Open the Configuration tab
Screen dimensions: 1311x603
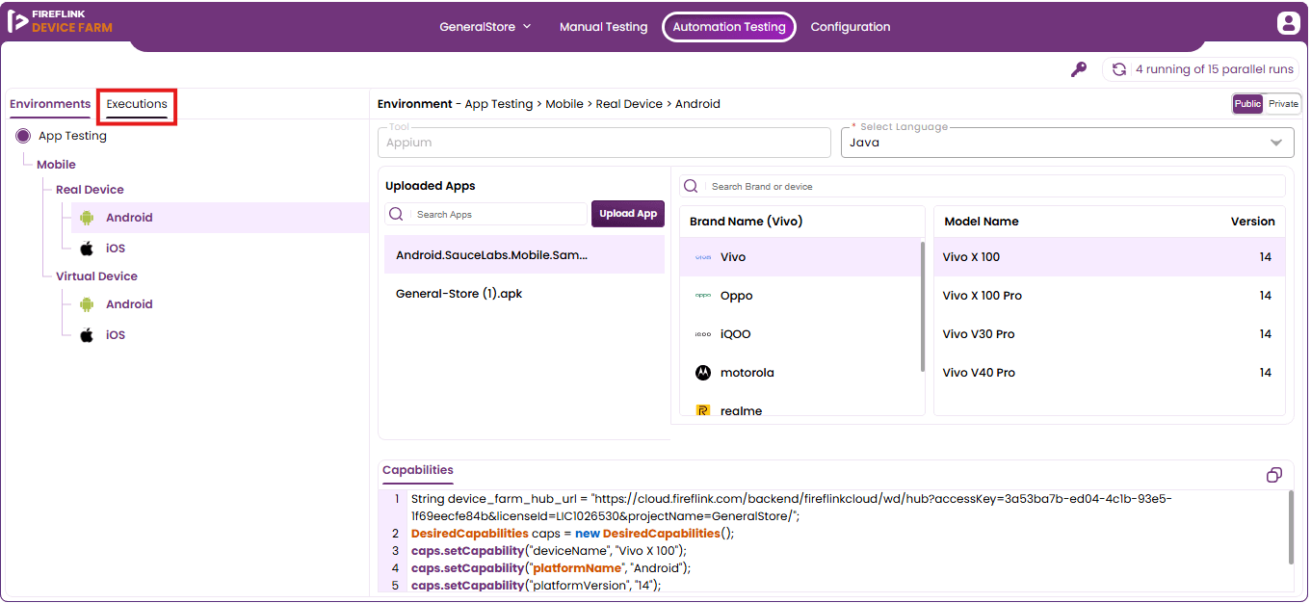point(851,27)
